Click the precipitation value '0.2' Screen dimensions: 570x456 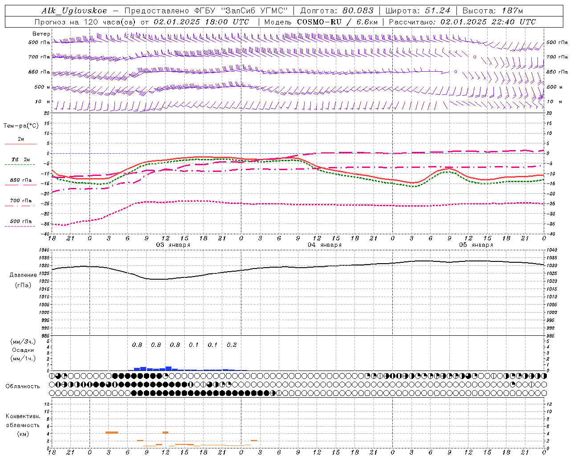(232, 345)
